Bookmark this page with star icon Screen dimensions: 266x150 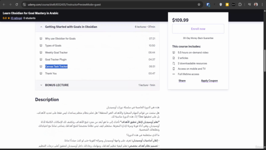(x=199, y=5)
